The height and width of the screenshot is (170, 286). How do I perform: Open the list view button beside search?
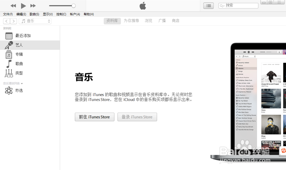coord(208,6)
